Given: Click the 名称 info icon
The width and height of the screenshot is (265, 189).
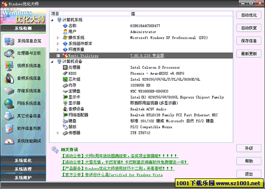Looking at the screenshot, I should 65,26.
